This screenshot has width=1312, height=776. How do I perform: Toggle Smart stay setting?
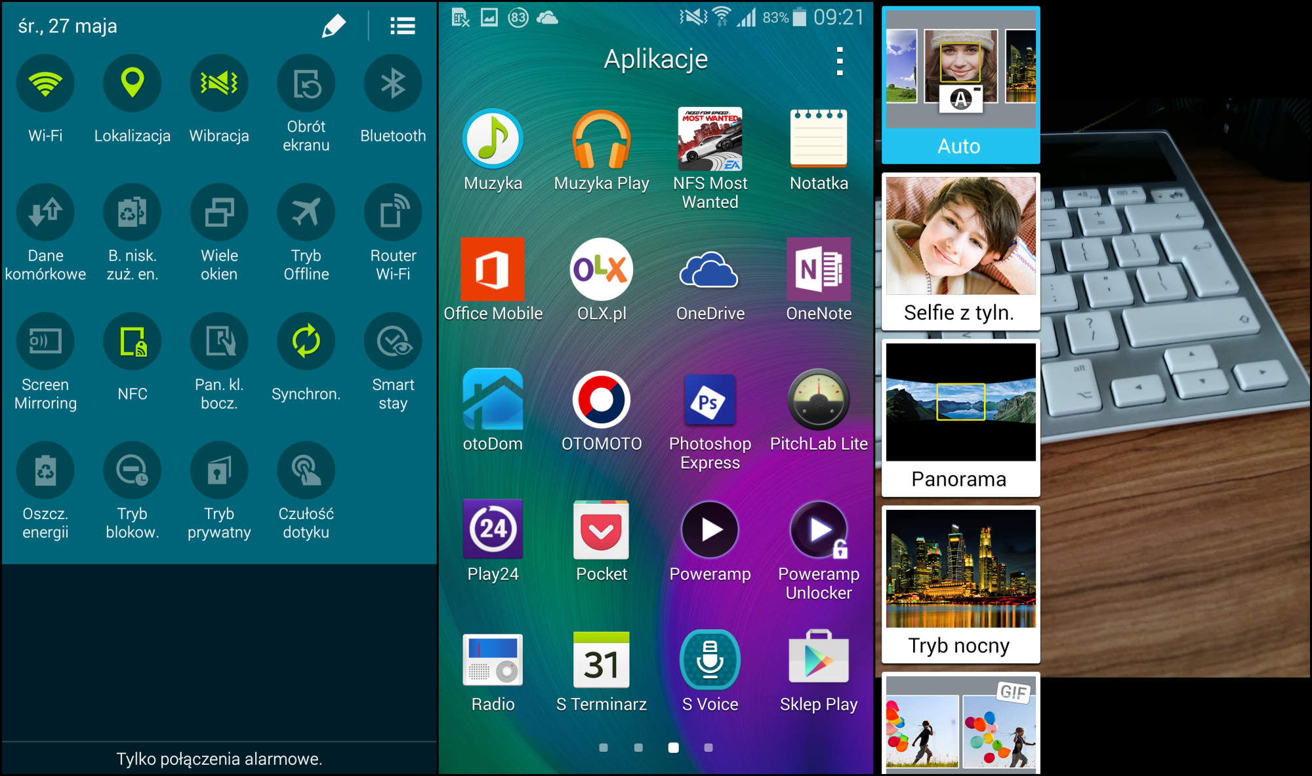pos(393,341)
